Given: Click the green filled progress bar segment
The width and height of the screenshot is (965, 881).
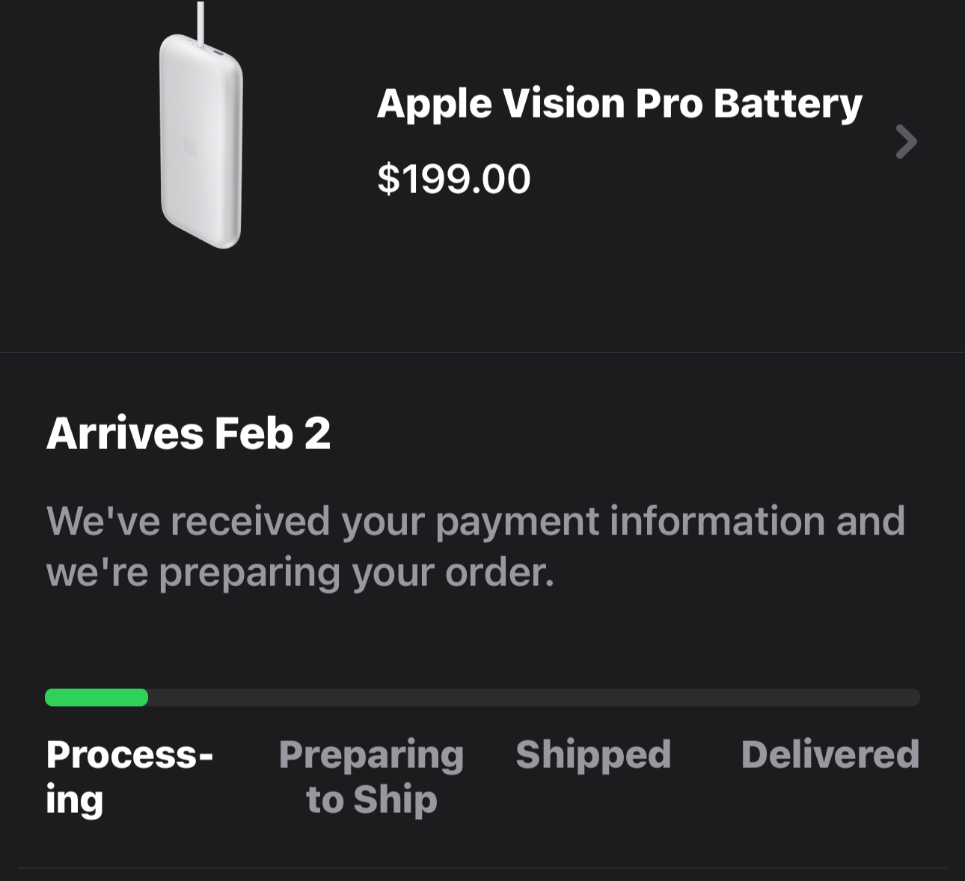Looking at the screenshot, I should click(x=96, y=698).
